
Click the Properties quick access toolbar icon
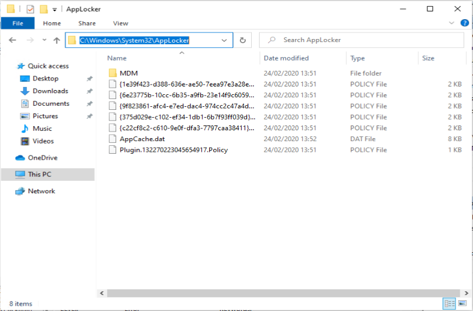click(x=30, y=9)
